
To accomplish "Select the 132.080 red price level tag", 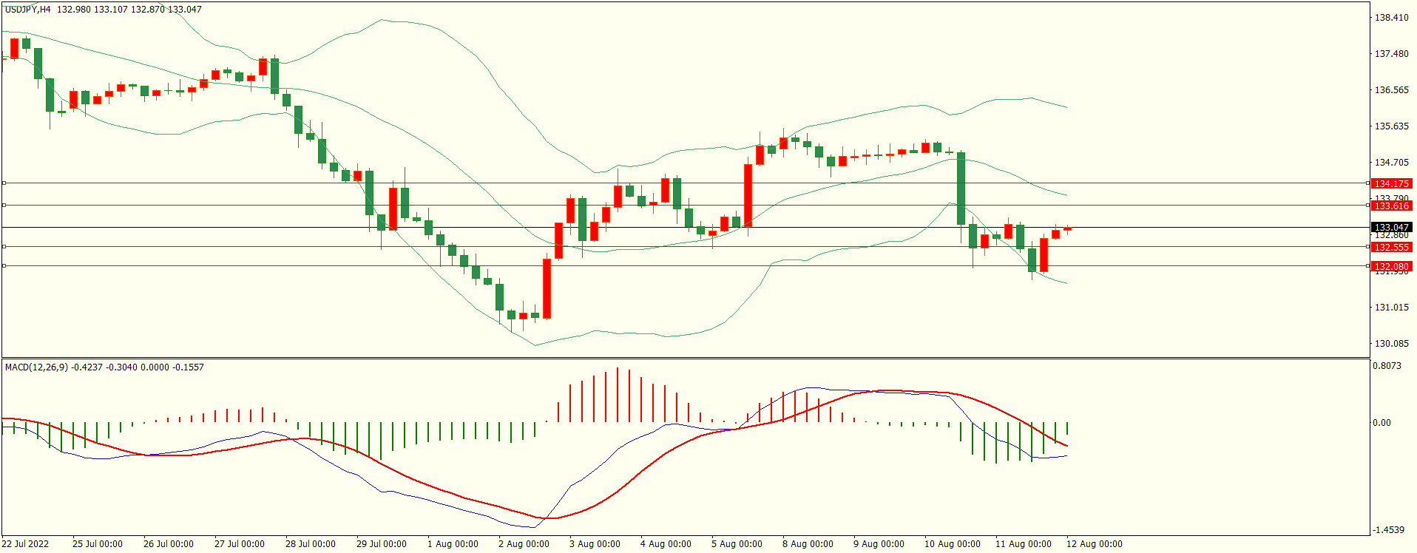I will click(1391, 266).
